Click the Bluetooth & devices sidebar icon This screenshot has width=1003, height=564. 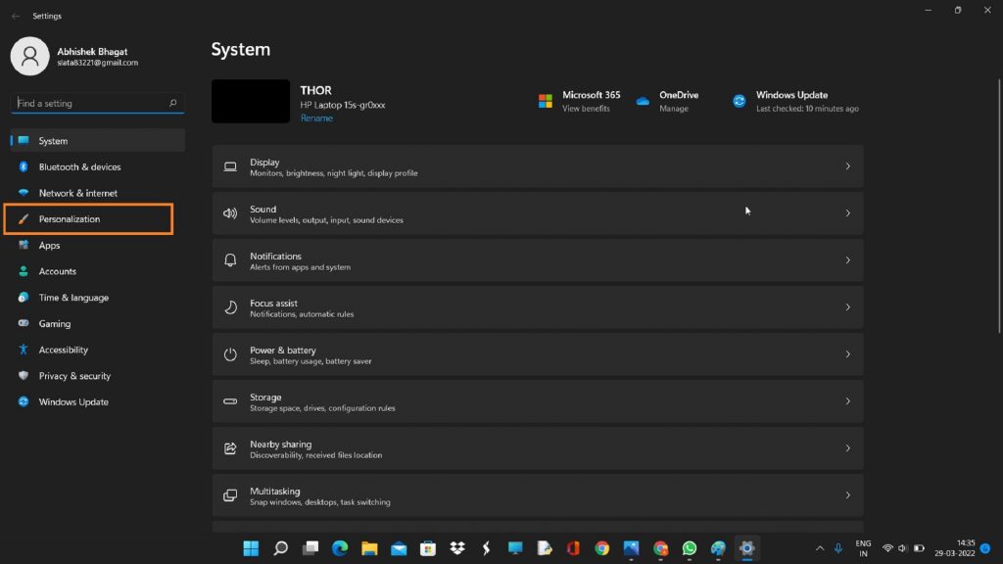coord(24,167)
